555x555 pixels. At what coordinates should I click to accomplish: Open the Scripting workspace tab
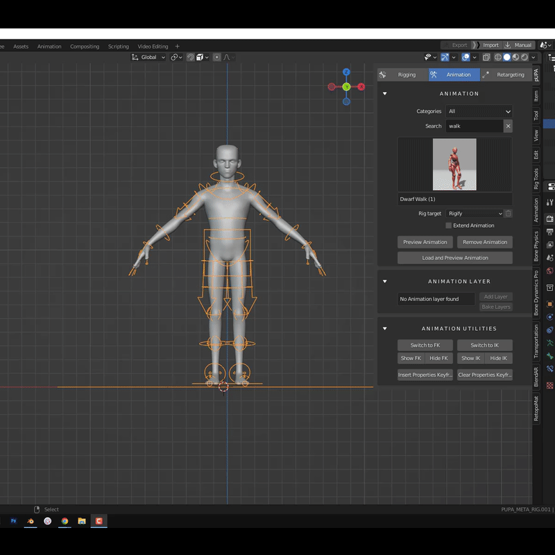pyautogui.click(x=118, y=46)
